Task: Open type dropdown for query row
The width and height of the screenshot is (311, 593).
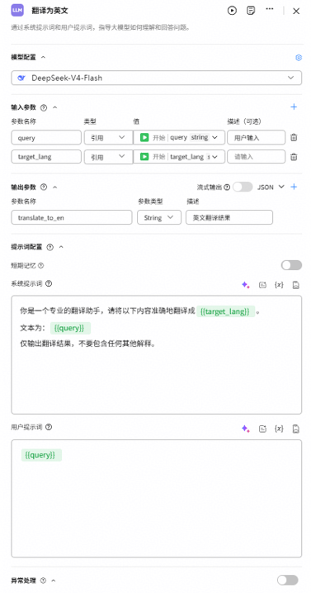Action: pyautogui.click(x=108, y=138)
